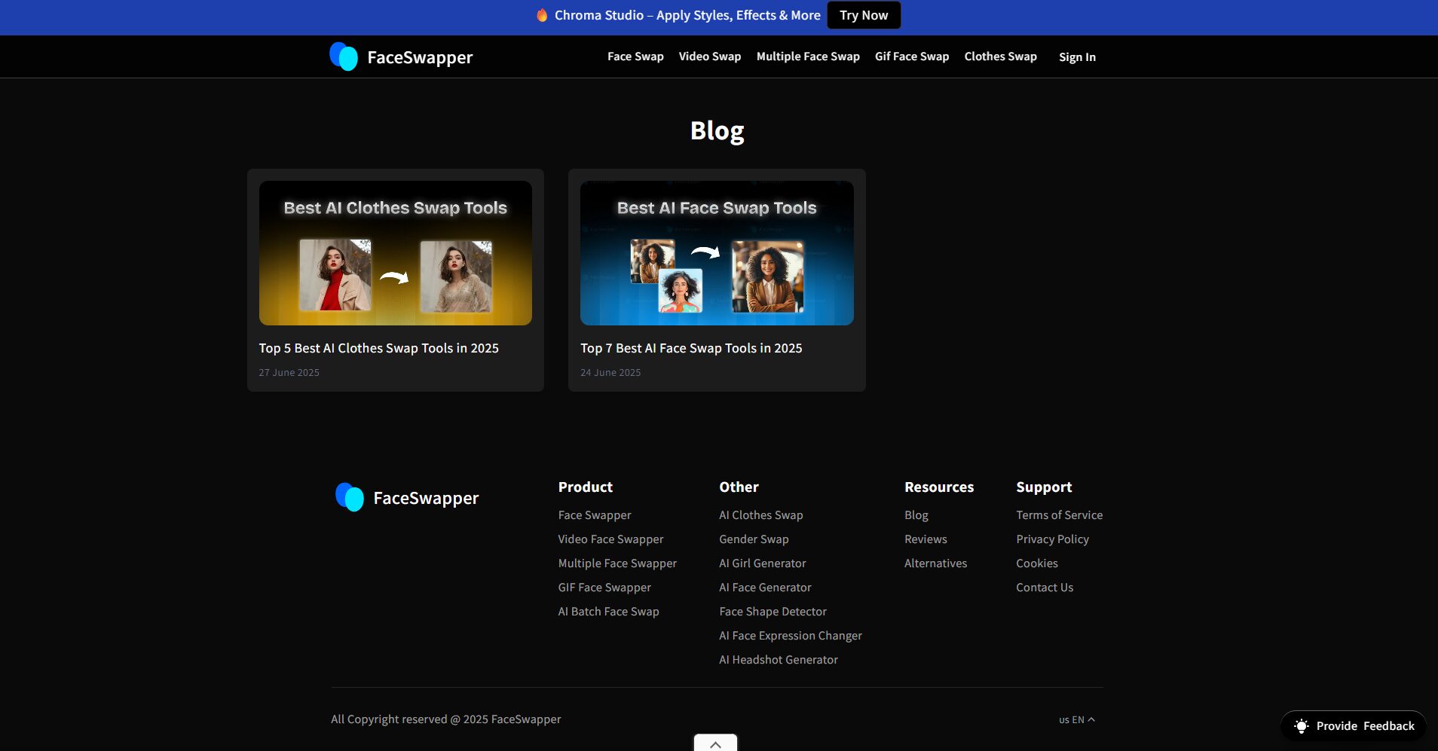
Task: Visit the Privacy Policy page
Action: (1052, 539)
